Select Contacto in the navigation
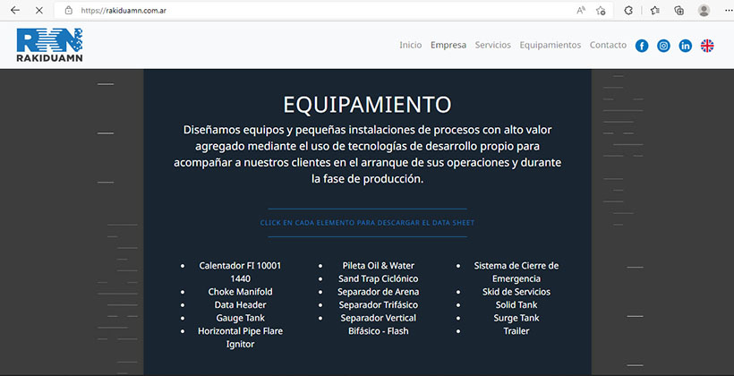Screen dimensions: 734x376 tap(608, 45)
